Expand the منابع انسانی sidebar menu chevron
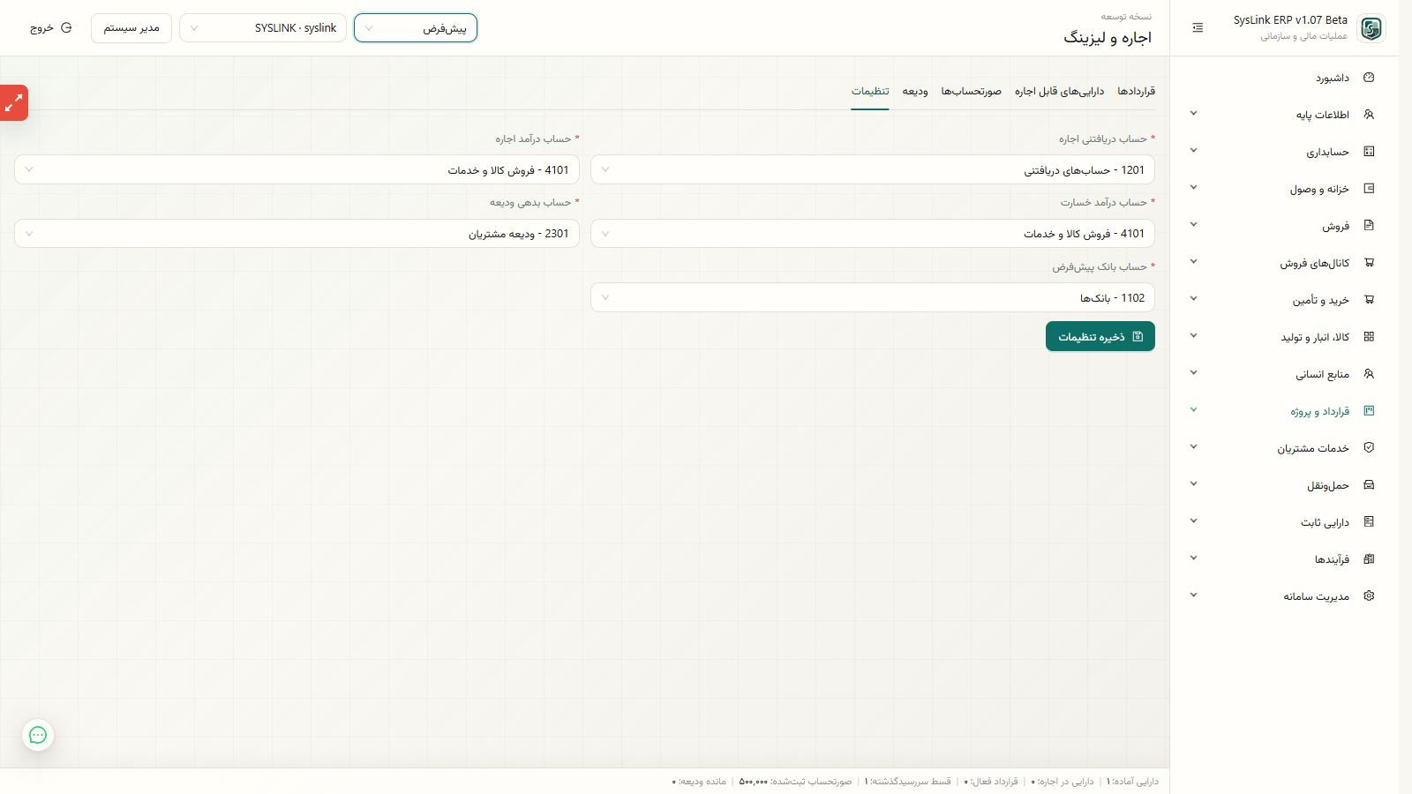 1193,373
